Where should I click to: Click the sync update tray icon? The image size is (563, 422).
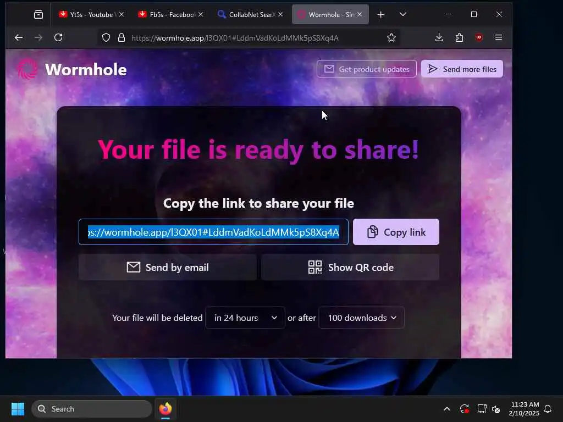point(464,409)
